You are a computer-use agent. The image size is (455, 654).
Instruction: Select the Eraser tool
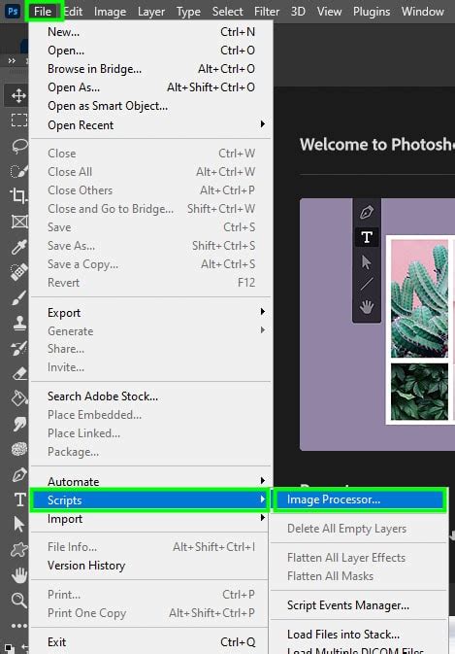click(x=19, y=373)
